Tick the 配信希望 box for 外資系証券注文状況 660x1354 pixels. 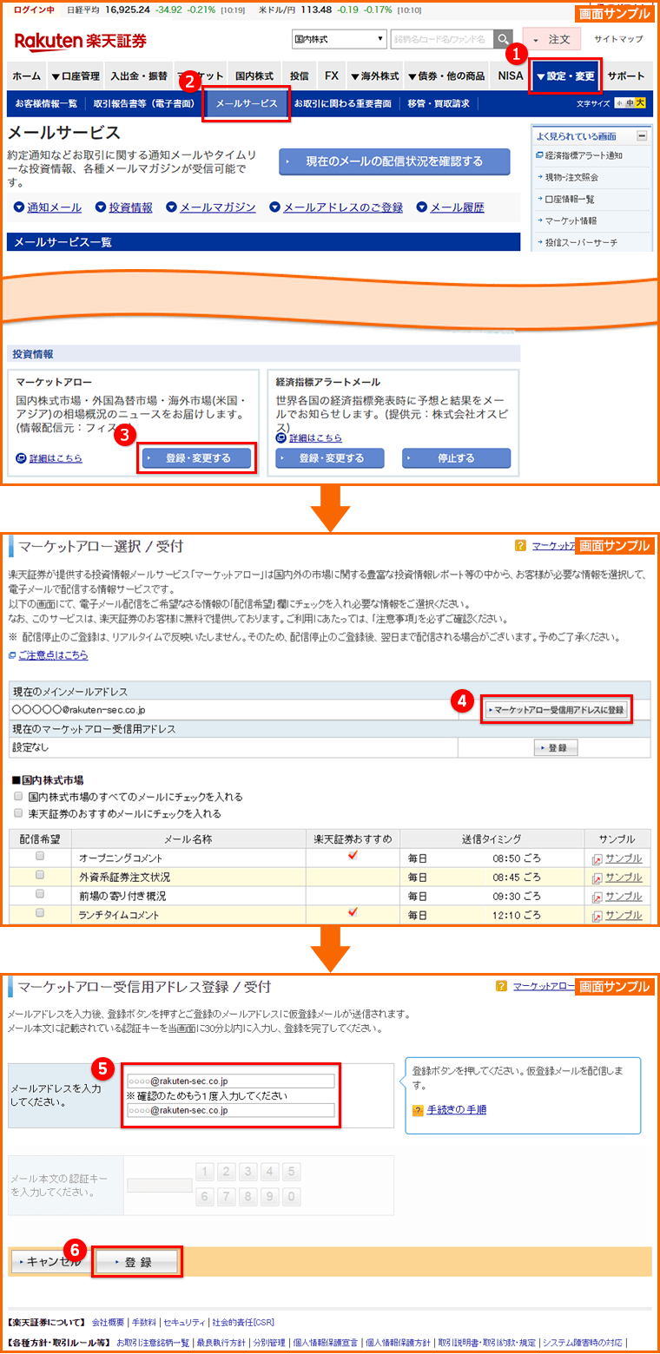(x=39, y=875)
